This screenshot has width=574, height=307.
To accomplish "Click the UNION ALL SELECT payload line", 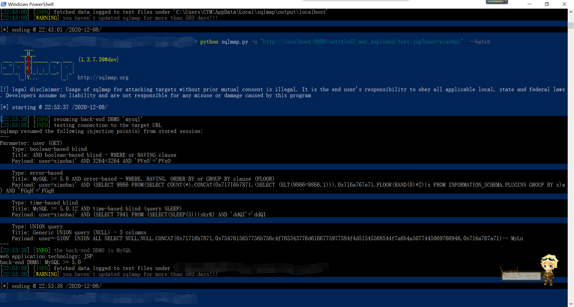I will [268, 238].
